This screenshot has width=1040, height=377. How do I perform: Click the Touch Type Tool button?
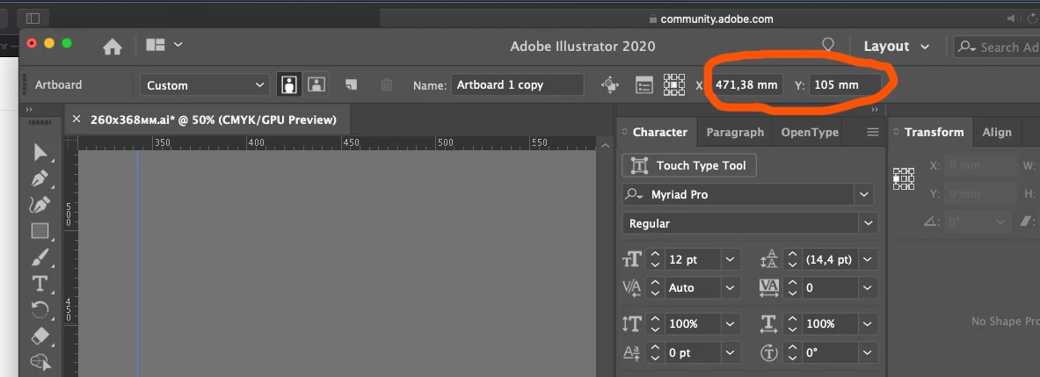(689, 165)
